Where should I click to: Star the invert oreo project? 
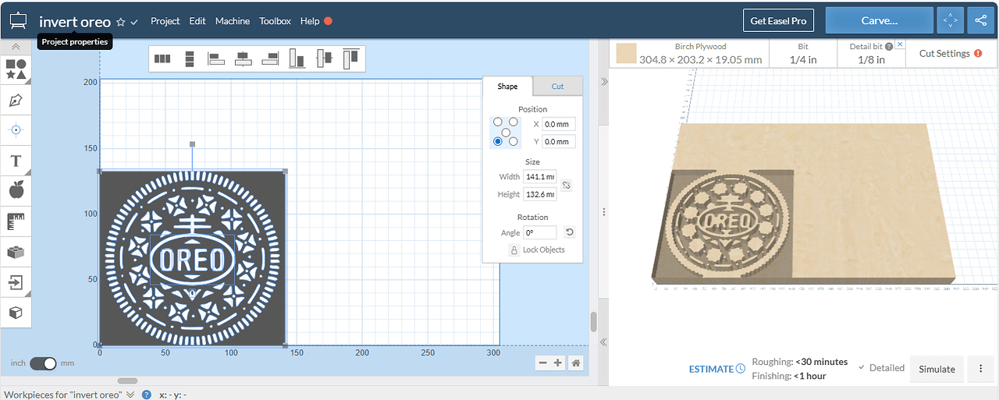120,22
